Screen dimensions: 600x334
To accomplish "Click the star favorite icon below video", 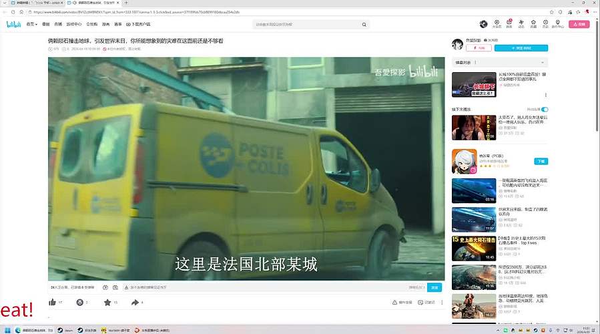I will point(107,302).
